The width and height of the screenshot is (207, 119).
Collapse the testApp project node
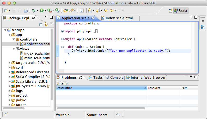(x=6, y=30)
